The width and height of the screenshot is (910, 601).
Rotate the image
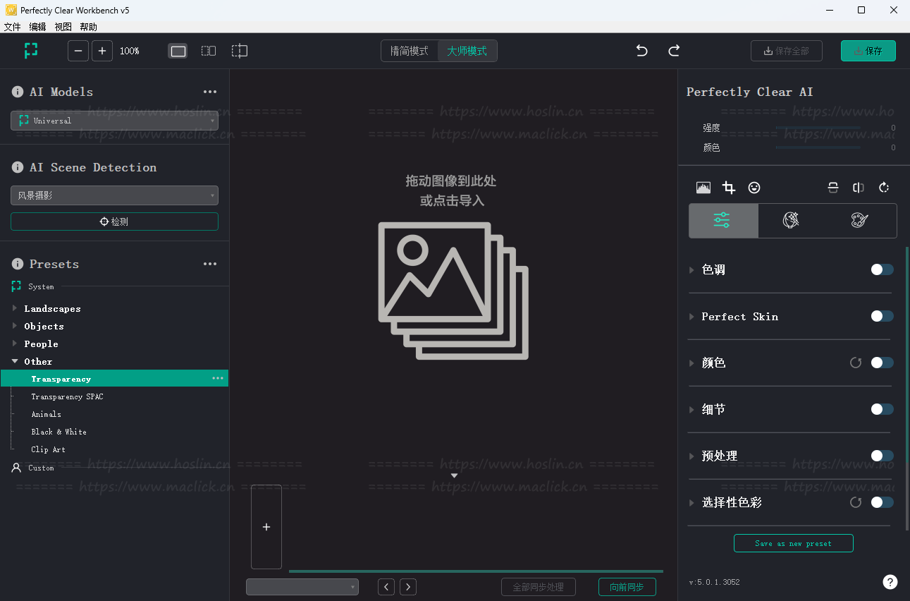click(x=884, y=188)
